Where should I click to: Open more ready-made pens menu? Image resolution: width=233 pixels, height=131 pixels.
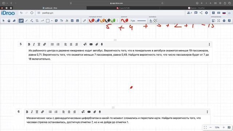coord(117,21)
